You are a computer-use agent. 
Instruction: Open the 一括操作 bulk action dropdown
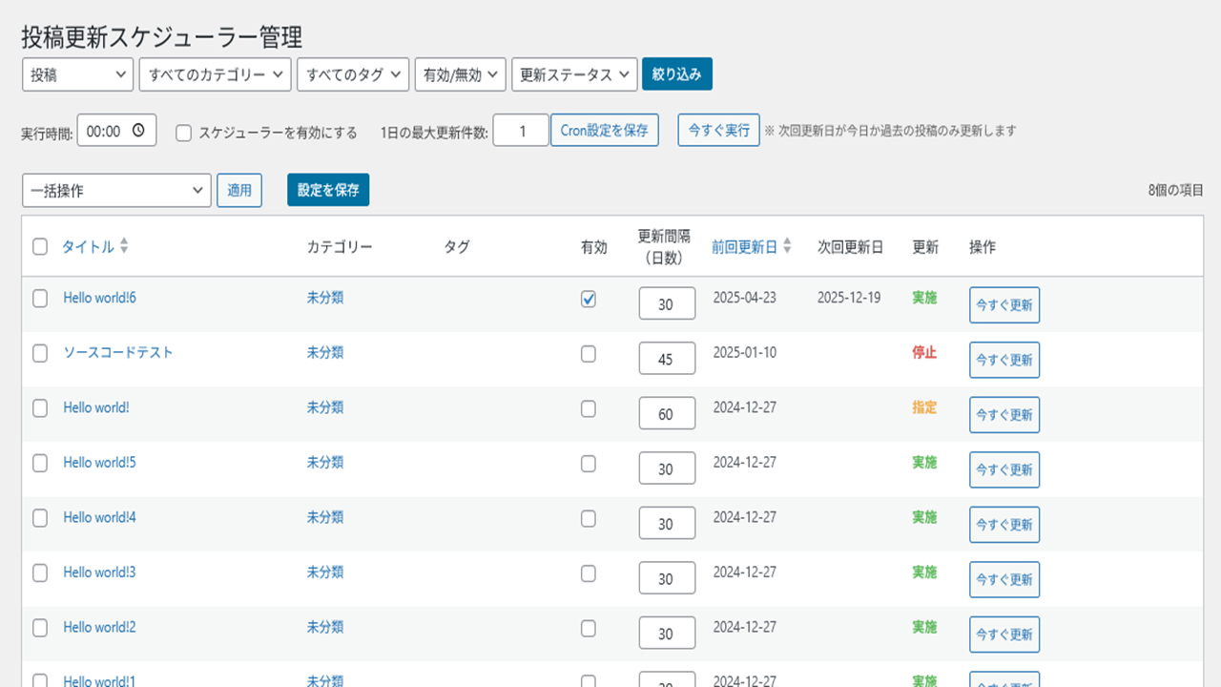click(115, 190)
